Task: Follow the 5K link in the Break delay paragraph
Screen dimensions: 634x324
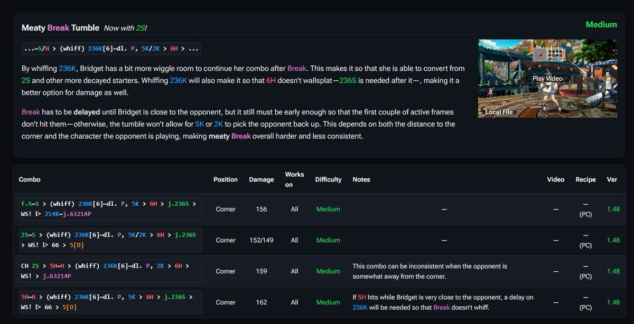Action: pos(199,124)
